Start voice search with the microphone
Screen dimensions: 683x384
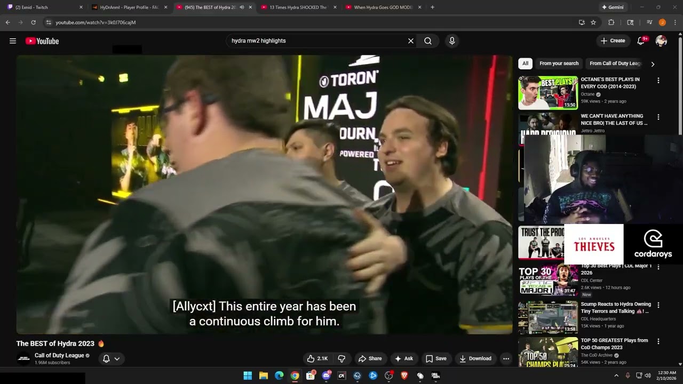pos(452,41)
